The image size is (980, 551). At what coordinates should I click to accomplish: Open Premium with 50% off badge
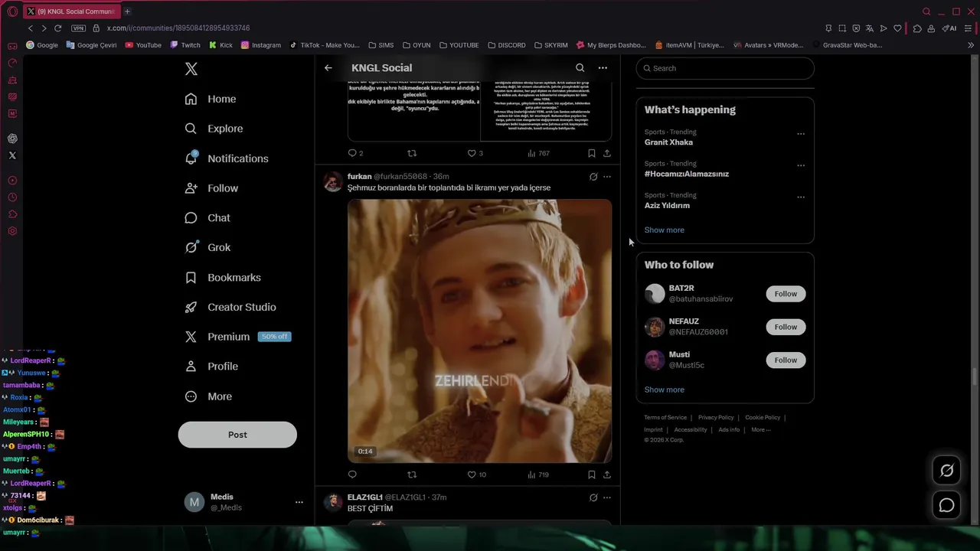pyautogui.click(x=238, y=337)
